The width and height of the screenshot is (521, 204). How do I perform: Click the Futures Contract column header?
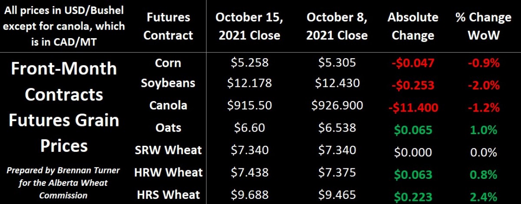(x=168, y=26)
